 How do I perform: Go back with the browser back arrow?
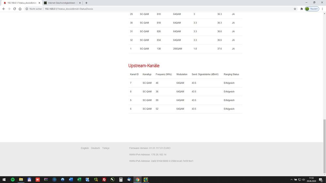4,9
